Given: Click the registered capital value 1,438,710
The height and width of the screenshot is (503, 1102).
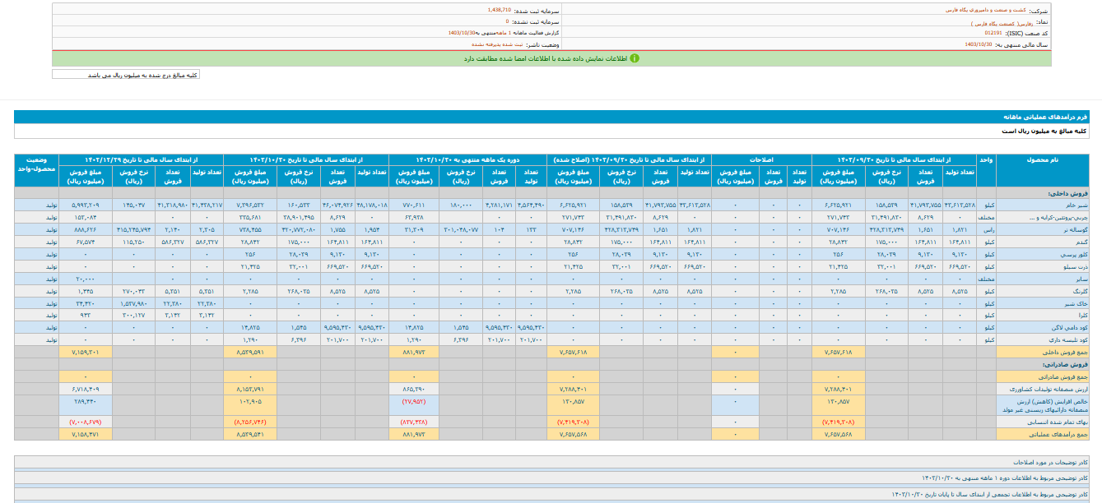Looking at the screenshot, I should coord(499,10).
